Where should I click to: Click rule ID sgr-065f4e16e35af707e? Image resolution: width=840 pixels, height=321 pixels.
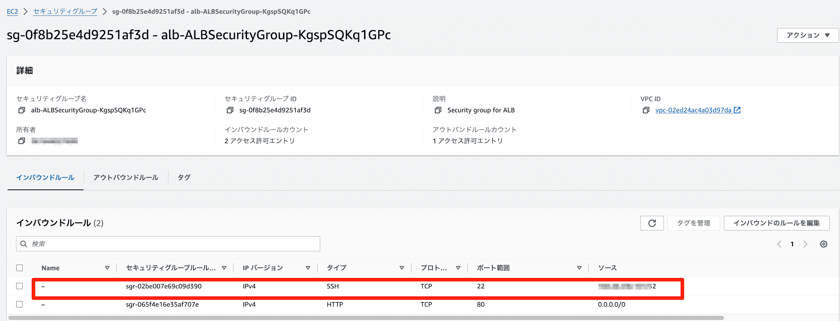point(162,305)
